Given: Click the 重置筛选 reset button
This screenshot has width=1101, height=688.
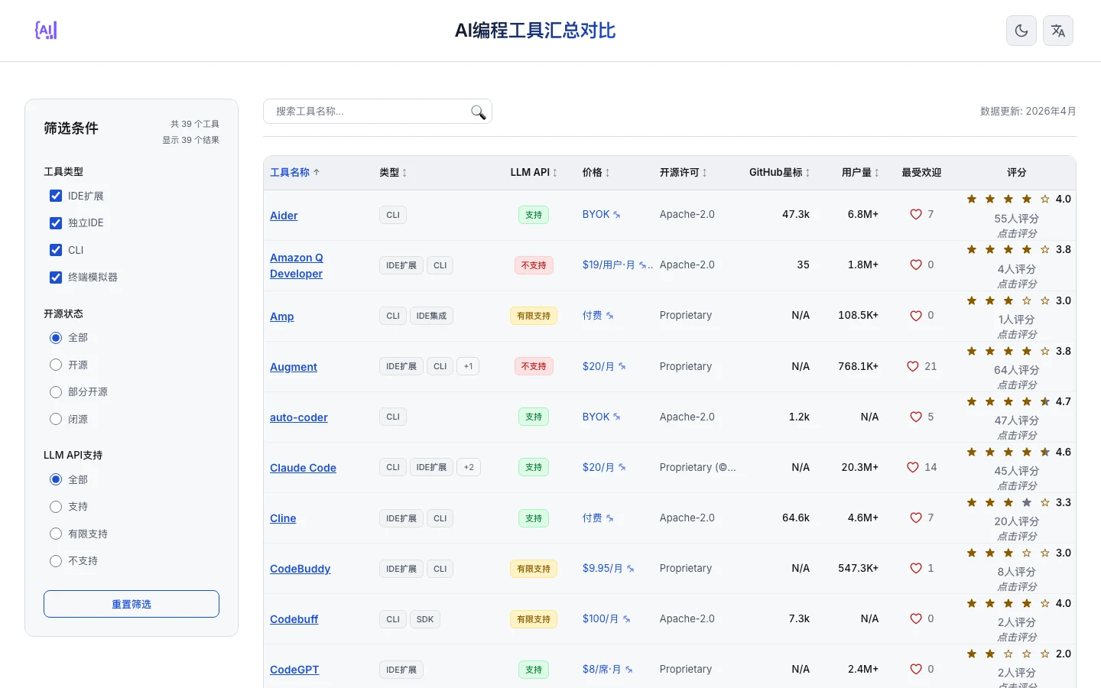Looking at the screenshot, I should [132, 604].
